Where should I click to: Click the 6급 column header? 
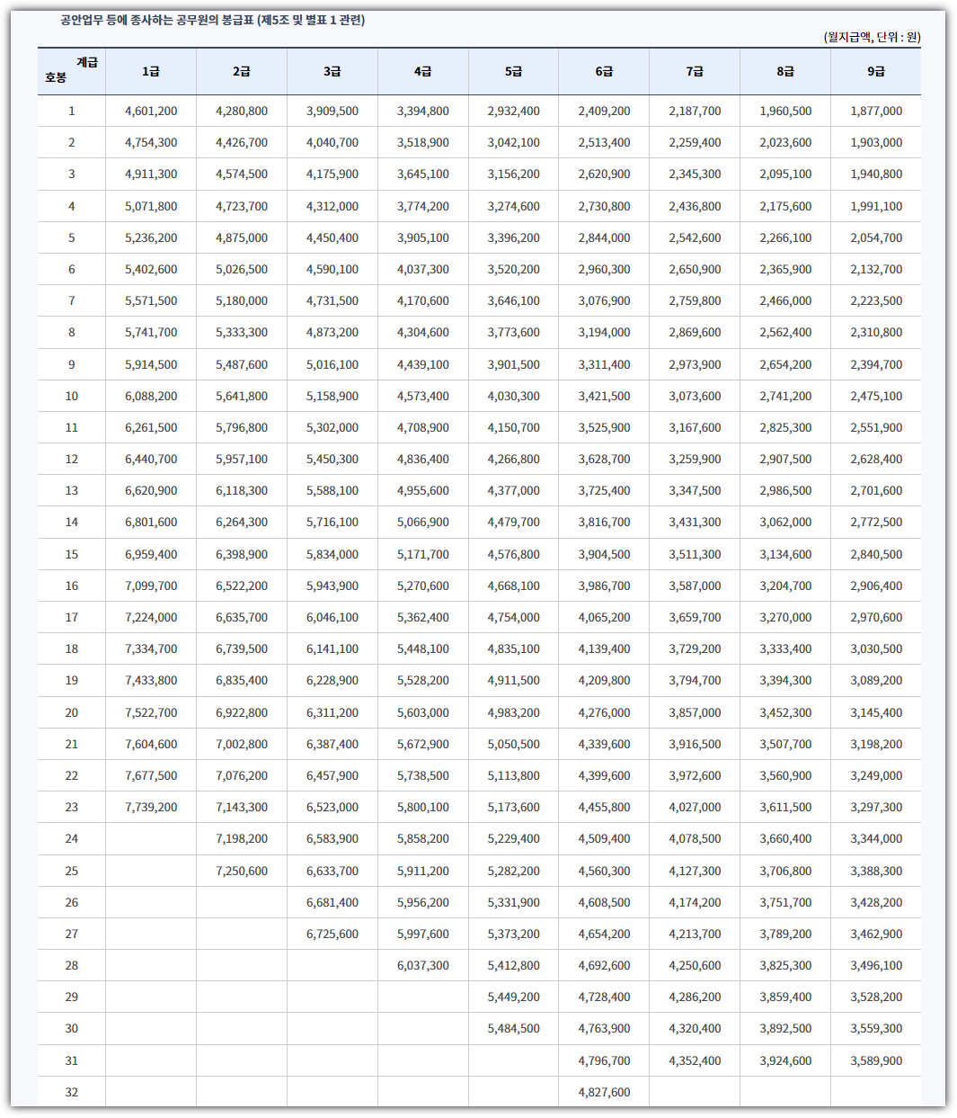point(604,72)
